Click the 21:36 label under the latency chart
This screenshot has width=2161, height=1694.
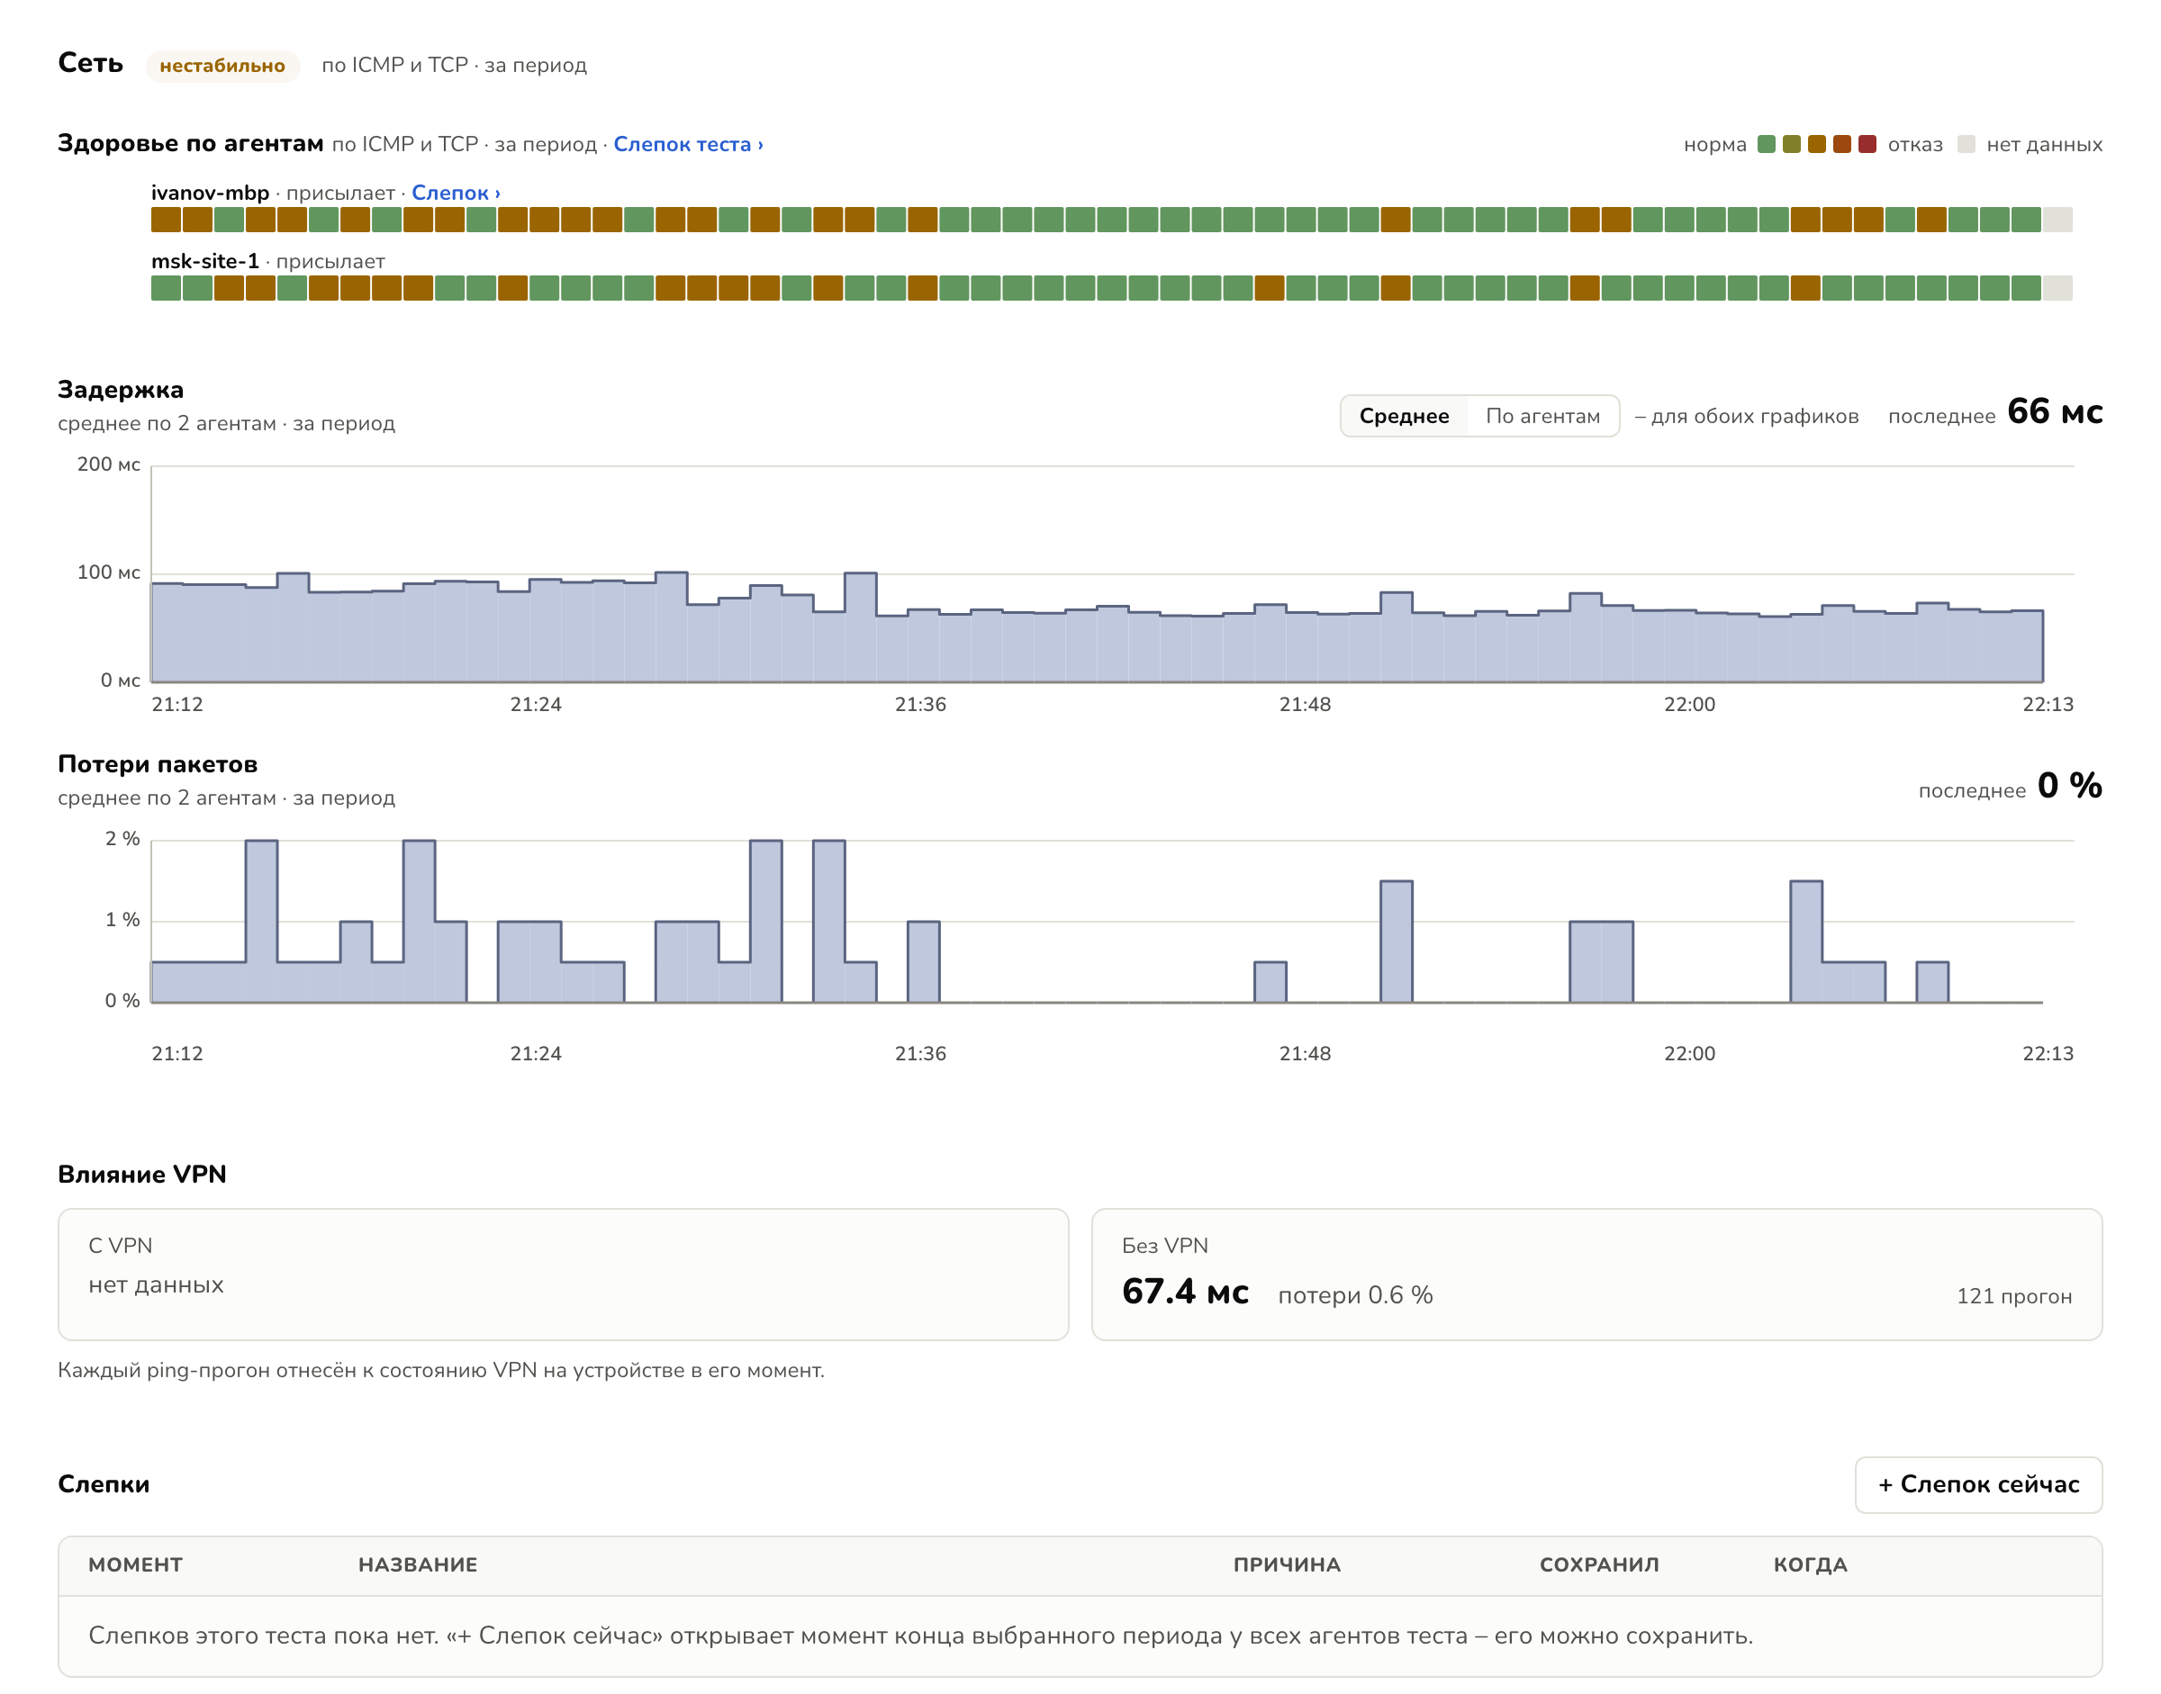point(921,705)
